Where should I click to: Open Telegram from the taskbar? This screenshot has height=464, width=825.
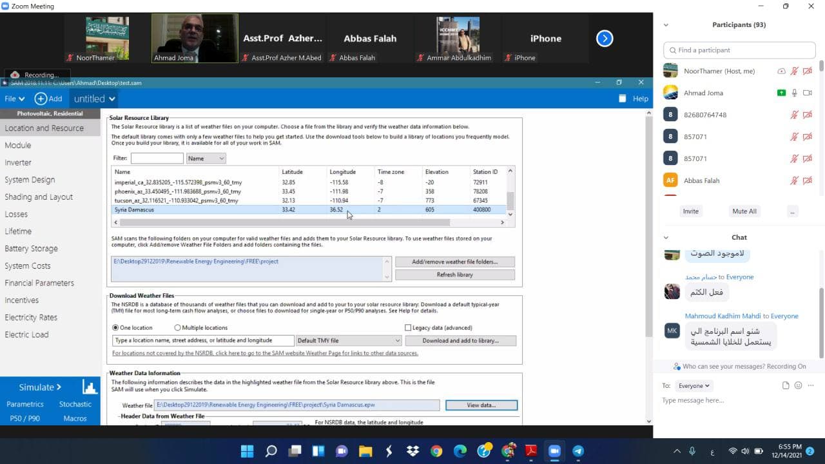(x=578, y=451)
